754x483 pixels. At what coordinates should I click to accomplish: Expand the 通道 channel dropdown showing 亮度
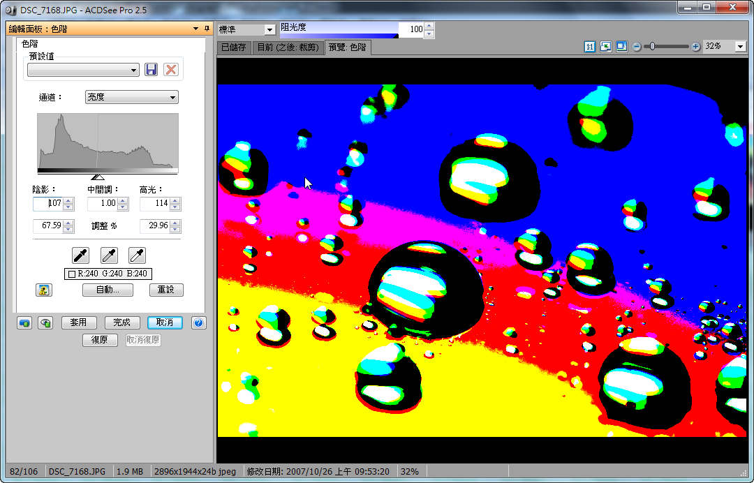click(131, 97)
